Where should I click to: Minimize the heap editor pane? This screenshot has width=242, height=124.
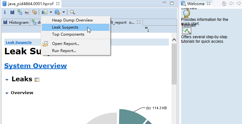[164, 3]
